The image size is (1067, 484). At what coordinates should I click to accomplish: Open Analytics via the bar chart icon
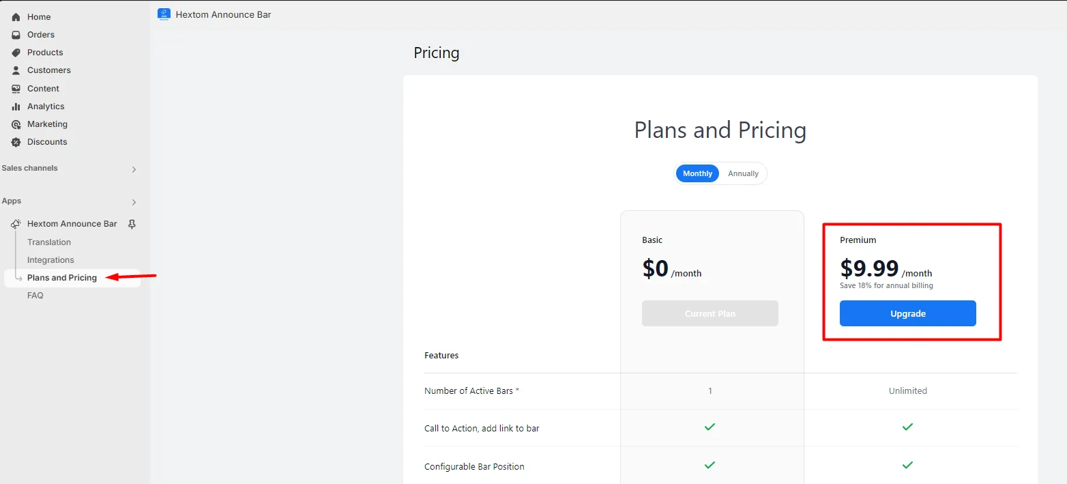click(x=16, y=106)
